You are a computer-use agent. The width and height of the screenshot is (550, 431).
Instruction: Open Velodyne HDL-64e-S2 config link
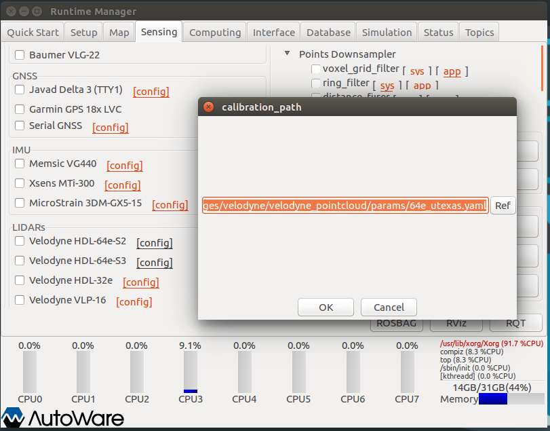point(155,243)
